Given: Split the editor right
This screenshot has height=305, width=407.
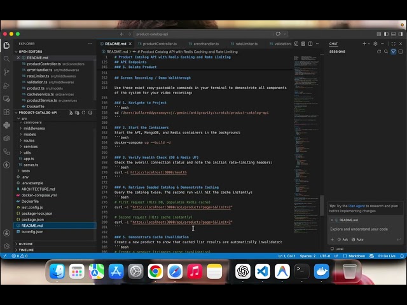Looking at the screenshot, I should (310, 44).
